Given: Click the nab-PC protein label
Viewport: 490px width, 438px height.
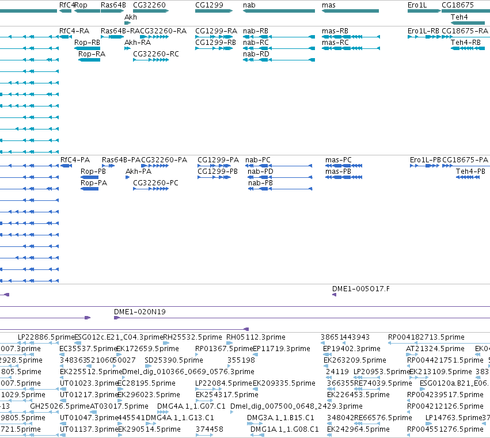Looking at the screenshot, I should coord(258,160).
